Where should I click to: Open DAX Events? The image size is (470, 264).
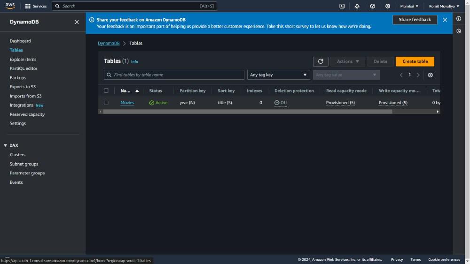16,182
